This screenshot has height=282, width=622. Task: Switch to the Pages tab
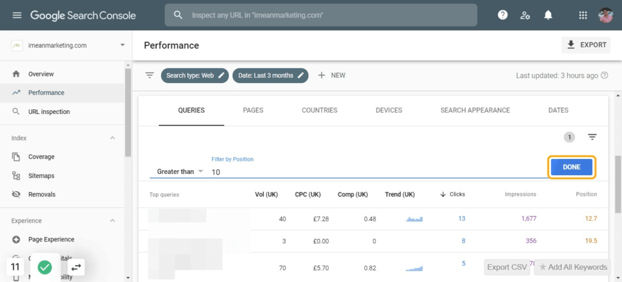(253, 110)
